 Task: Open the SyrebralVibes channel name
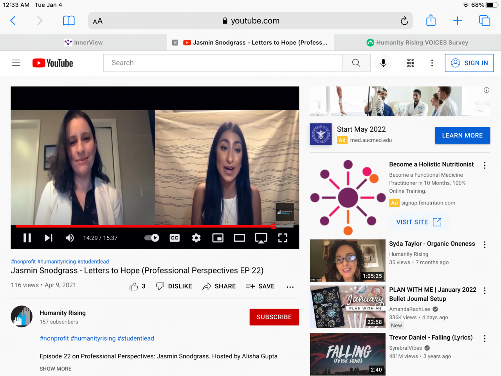[405, 348]
